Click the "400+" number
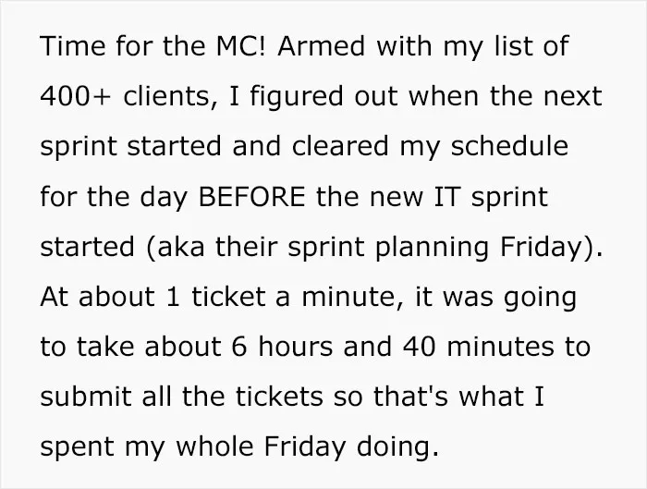Screen dimensions: 647x489 pyautogui.click(x=76, y=96)
